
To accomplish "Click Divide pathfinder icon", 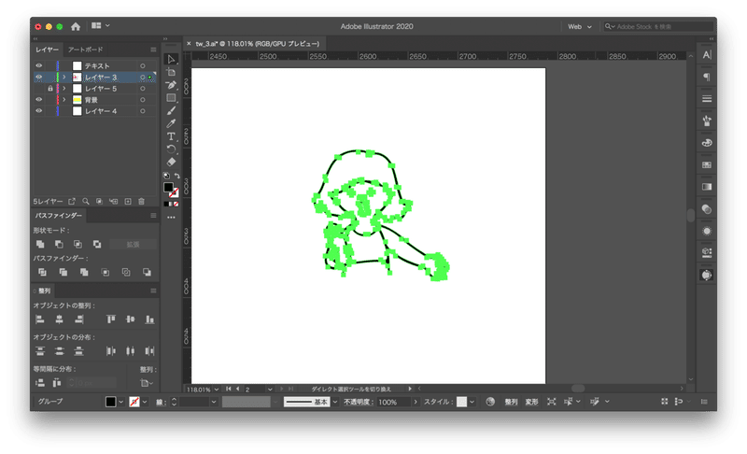I will (x=42, y=272).
